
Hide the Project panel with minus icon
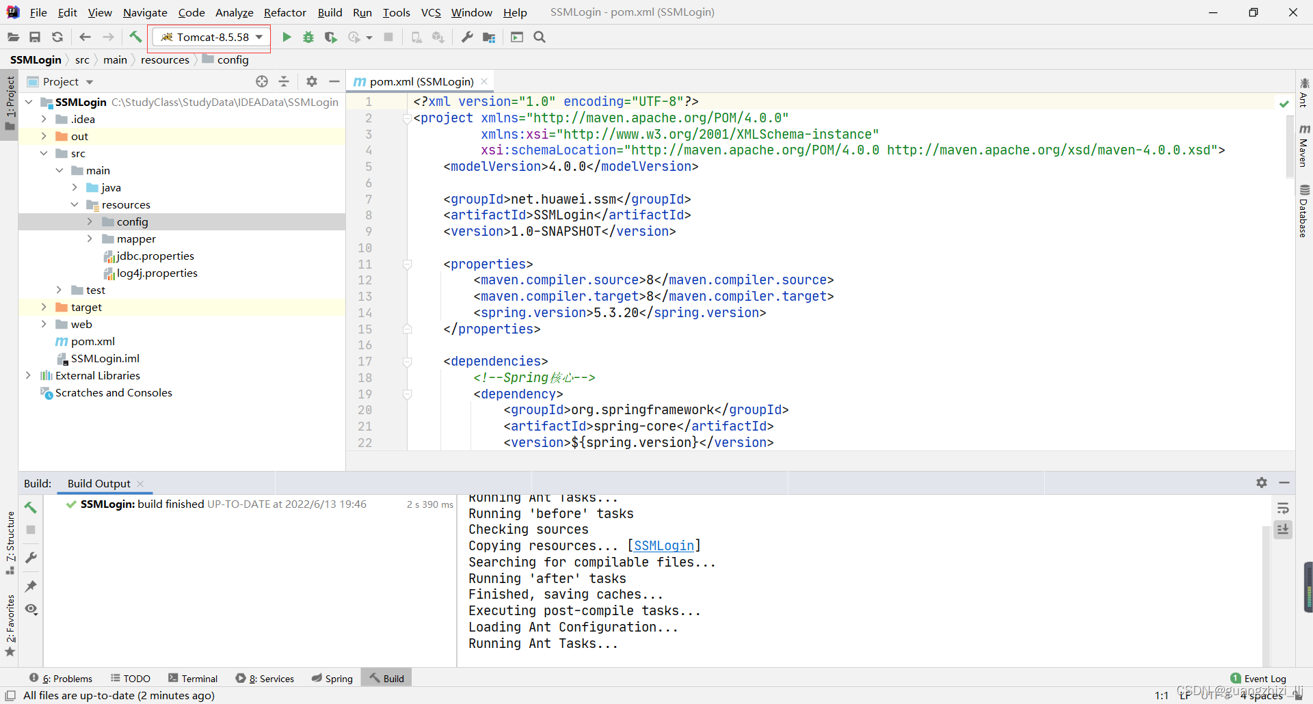tap(334, 81)
